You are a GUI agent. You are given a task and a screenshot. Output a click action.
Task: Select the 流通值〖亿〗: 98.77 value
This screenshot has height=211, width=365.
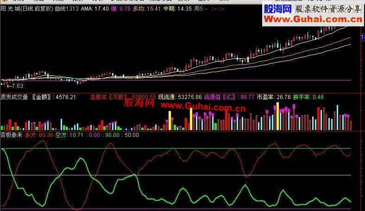[229, 97]
